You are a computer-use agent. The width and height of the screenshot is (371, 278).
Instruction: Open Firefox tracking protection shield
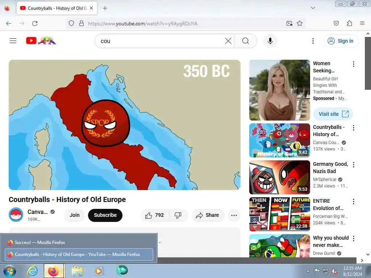[x=71, y=24]
